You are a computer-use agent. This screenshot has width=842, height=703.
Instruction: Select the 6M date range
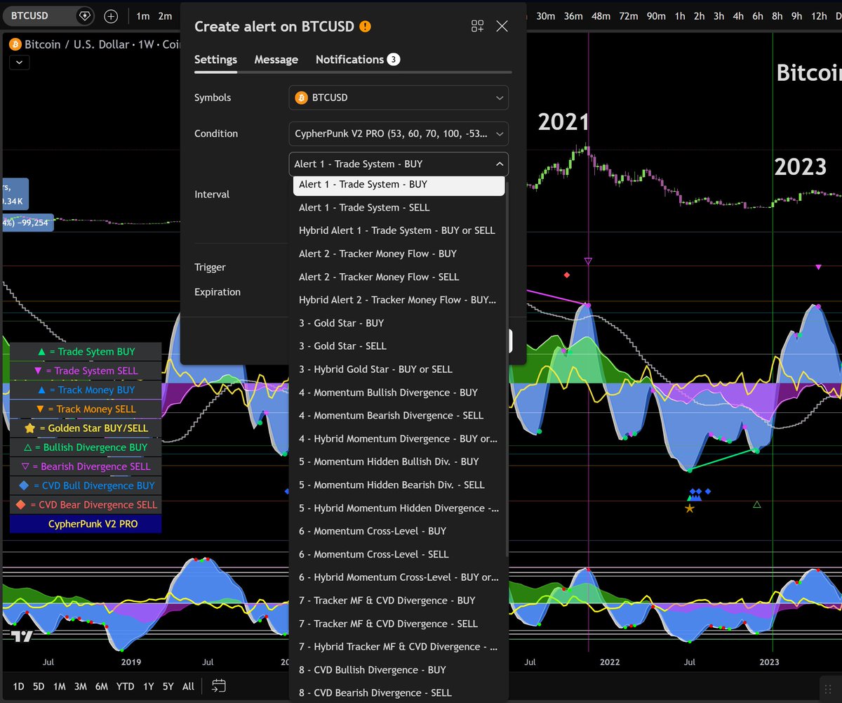[102, 686]
